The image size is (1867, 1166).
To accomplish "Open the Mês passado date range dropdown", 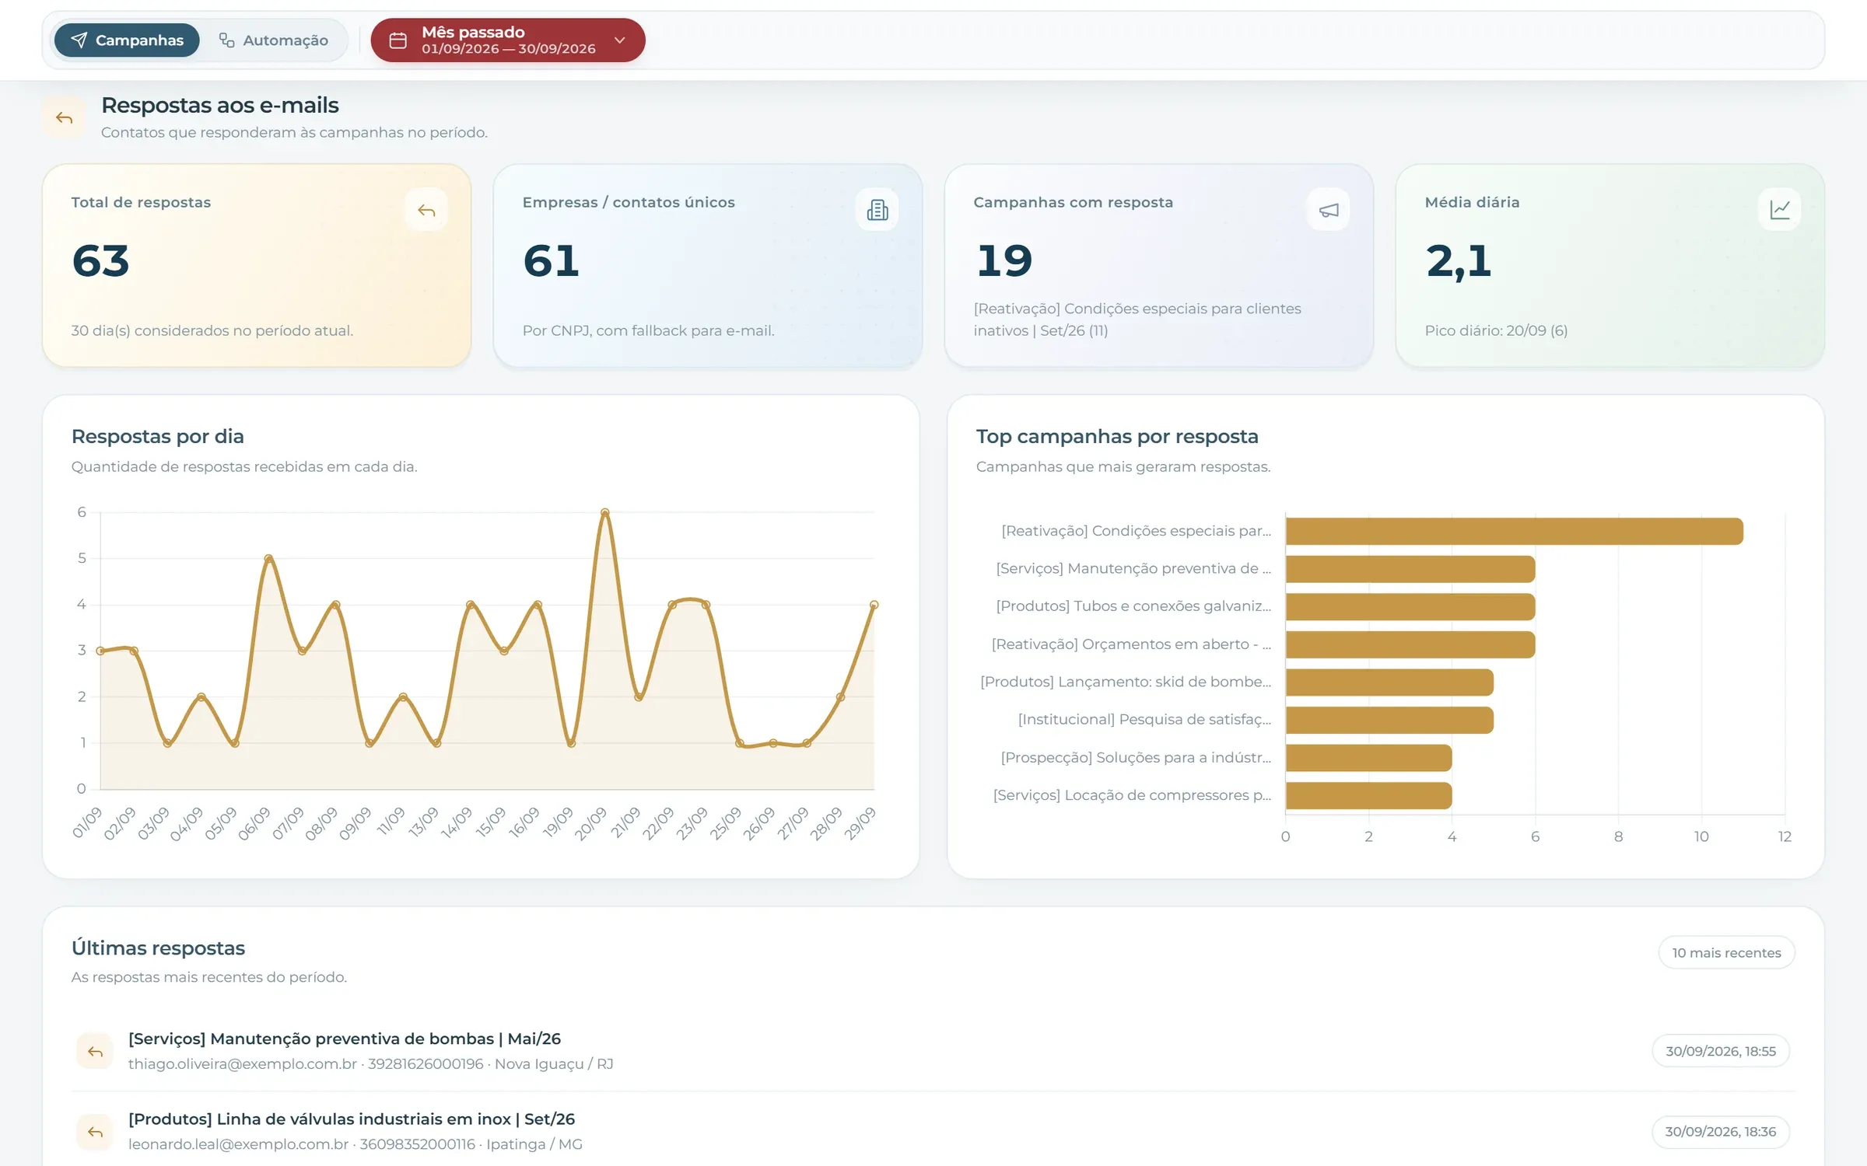I will tap(507, 40).
